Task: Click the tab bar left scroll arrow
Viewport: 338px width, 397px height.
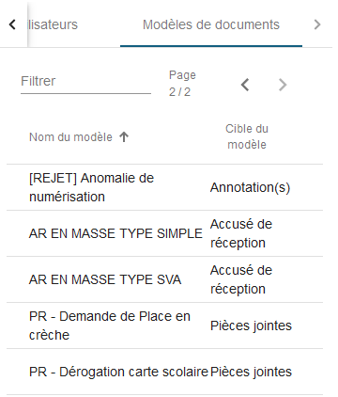Action: pyautogui.click(x=12, y=24)
